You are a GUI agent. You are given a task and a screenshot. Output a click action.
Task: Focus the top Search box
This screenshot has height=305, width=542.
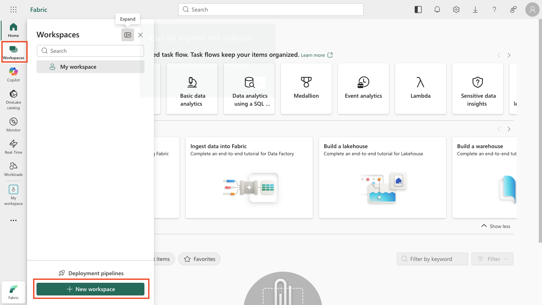pos(271,10)
